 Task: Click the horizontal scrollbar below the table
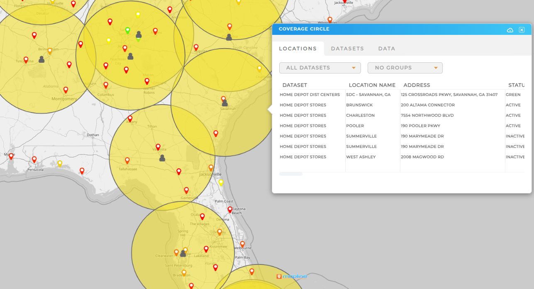[290, 174]
